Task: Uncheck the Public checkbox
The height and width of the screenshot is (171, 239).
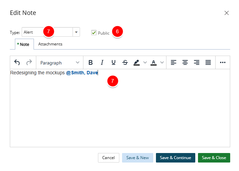Action: (94, 33)
